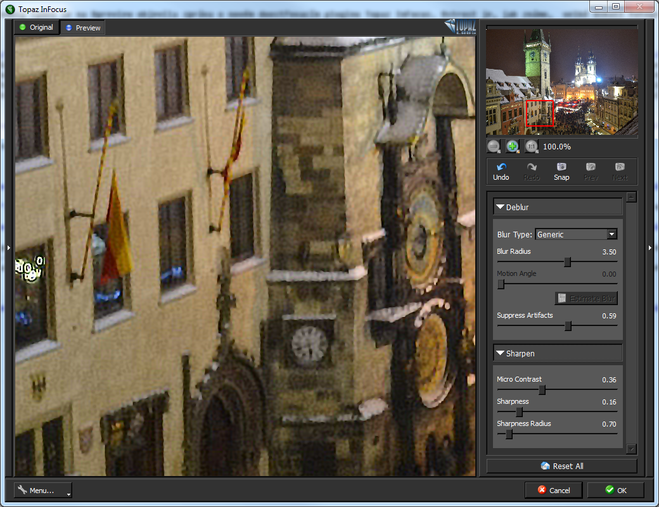Click the Suppress Artifacts slider handle
Viewport: 659px width, 507px height.
click(568, 326)
